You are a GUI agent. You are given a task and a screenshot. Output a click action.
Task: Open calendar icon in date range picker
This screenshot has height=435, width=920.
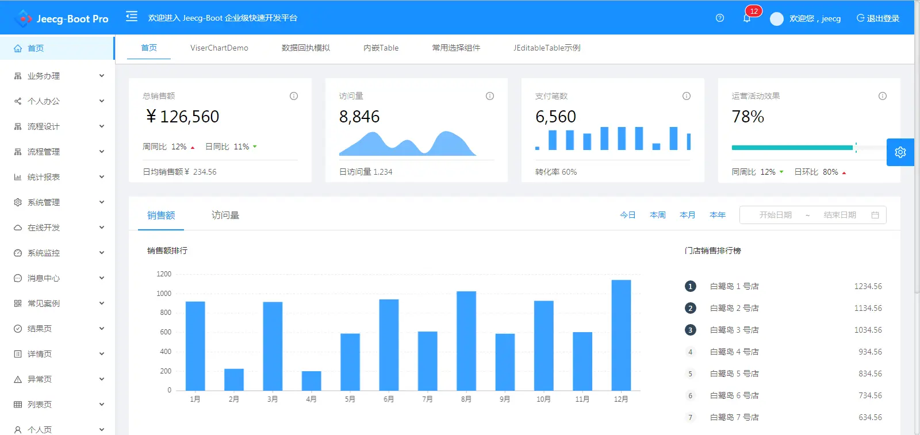point(875,215)
